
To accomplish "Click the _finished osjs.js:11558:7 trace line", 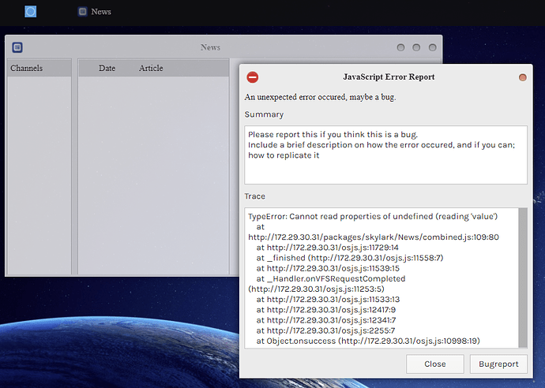I will (350, 258).
